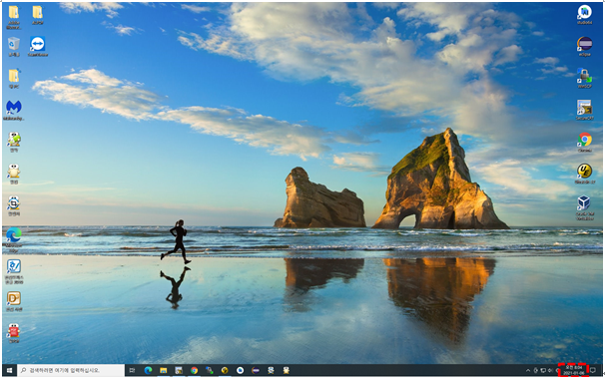This screenshot has width=605, height=380.
Task: Open Eclipse from the taskbar
Action: click(x=256, y=370)
